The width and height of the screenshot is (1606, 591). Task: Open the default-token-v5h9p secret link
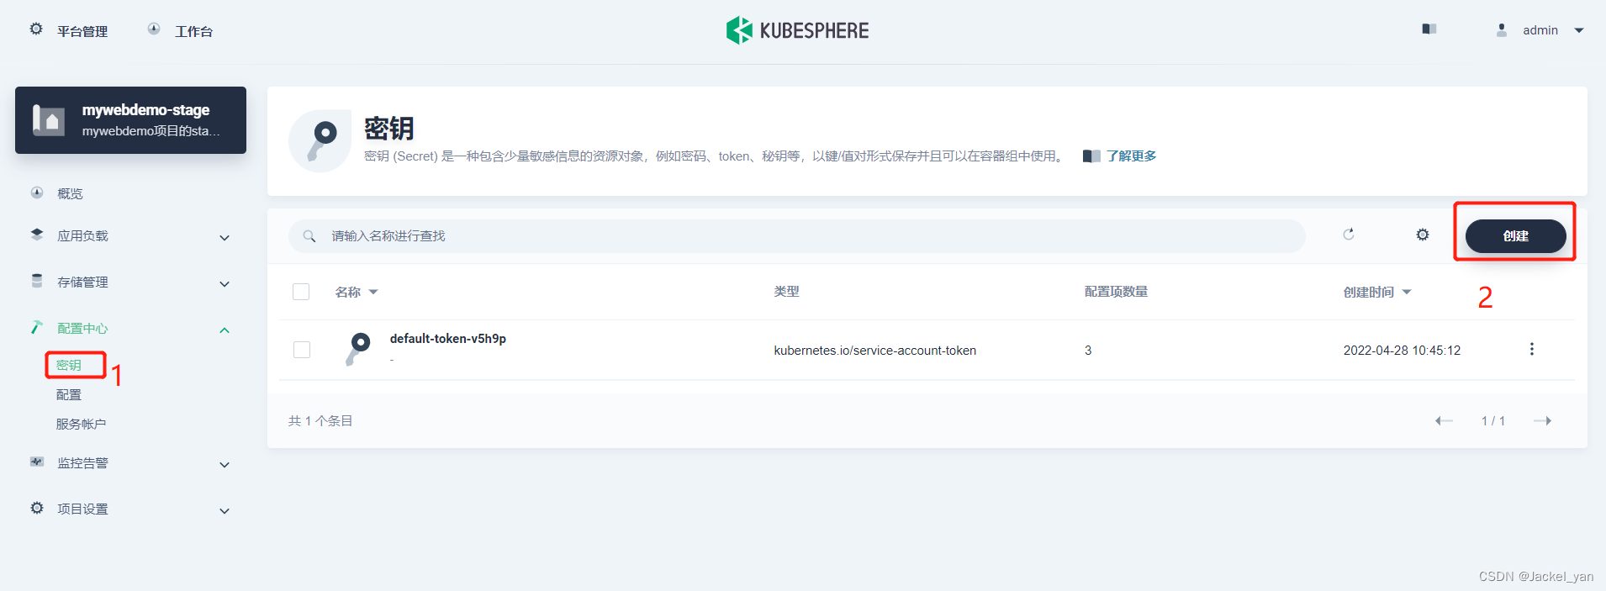click(448, 339)
